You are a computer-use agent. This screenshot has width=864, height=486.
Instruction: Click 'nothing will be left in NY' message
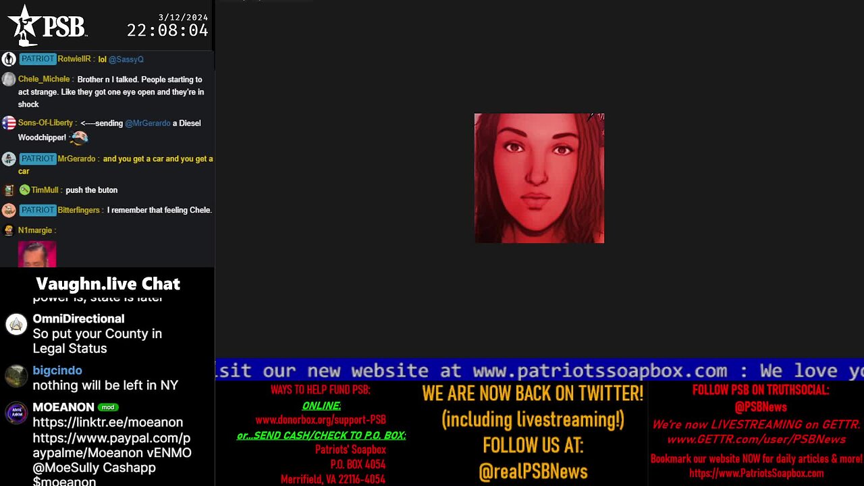click(105, 385)
